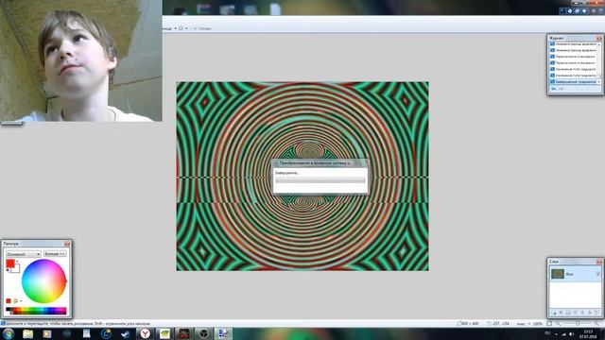Click the redo arrow in History panel
Screen dimensions: 605x340
561,89
